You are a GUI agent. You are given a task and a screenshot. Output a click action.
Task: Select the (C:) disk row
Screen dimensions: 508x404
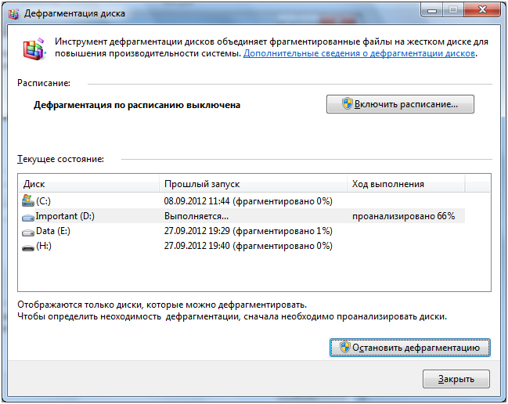pos(94,201)
